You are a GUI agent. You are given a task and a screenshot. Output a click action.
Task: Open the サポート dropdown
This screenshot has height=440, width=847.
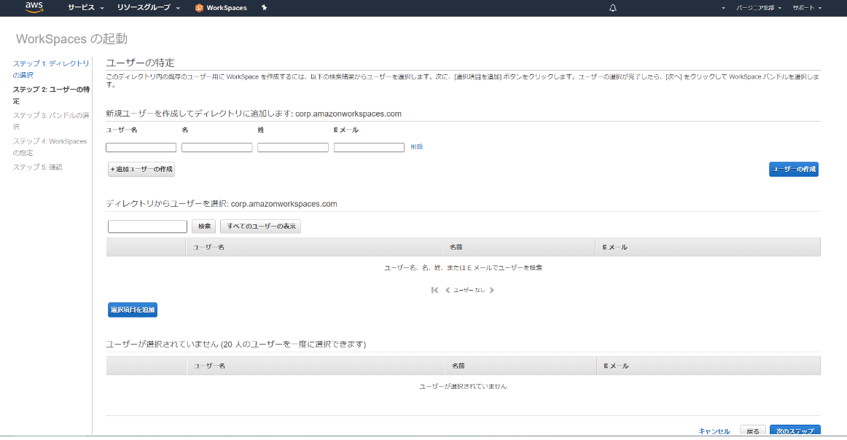[x=807, y=8]
